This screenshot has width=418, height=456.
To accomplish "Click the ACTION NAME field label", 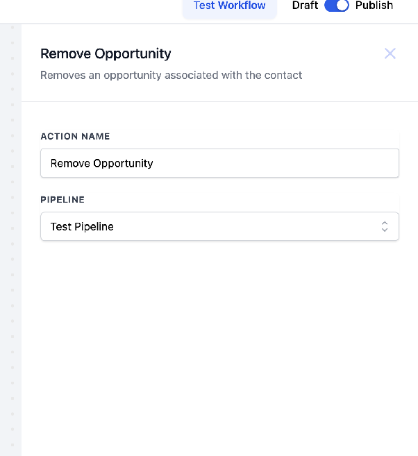I will click(x=75, y=137).
